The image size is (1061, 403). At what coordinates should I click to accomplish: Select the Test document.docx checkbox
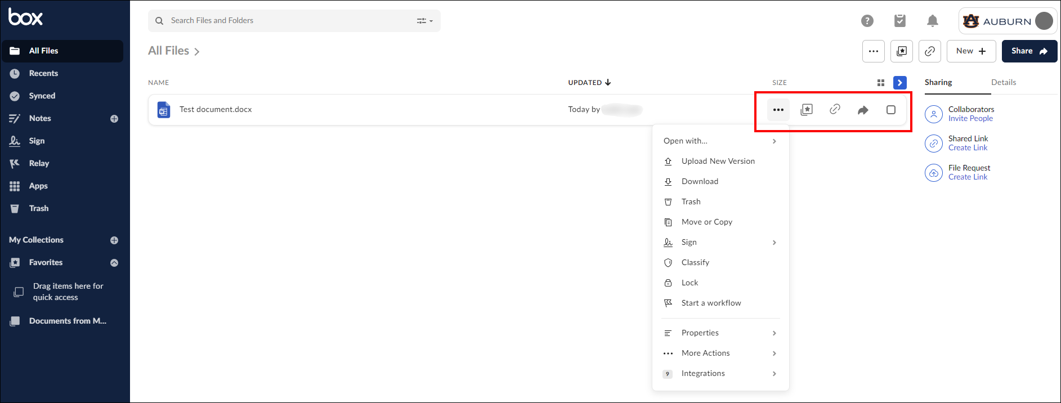[891, 110]
